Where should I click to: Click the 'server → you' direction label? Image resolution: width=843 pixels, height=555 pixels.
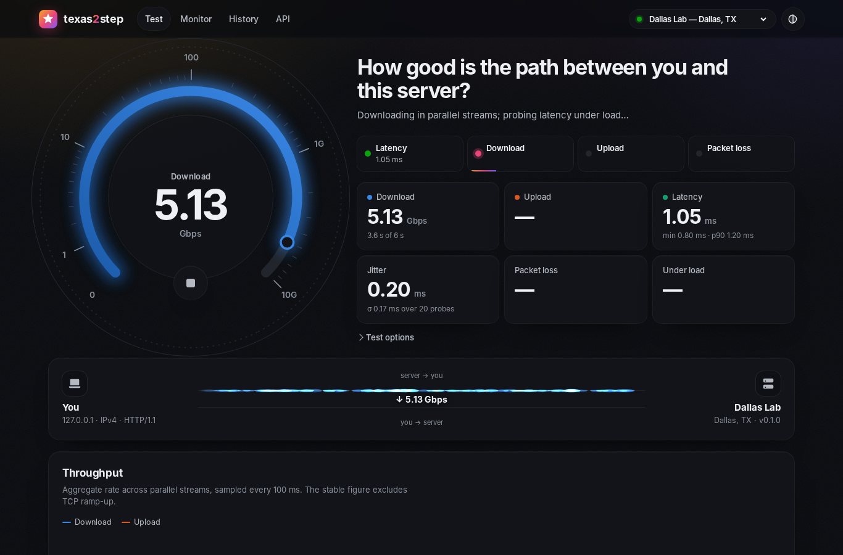pos(421,376)
